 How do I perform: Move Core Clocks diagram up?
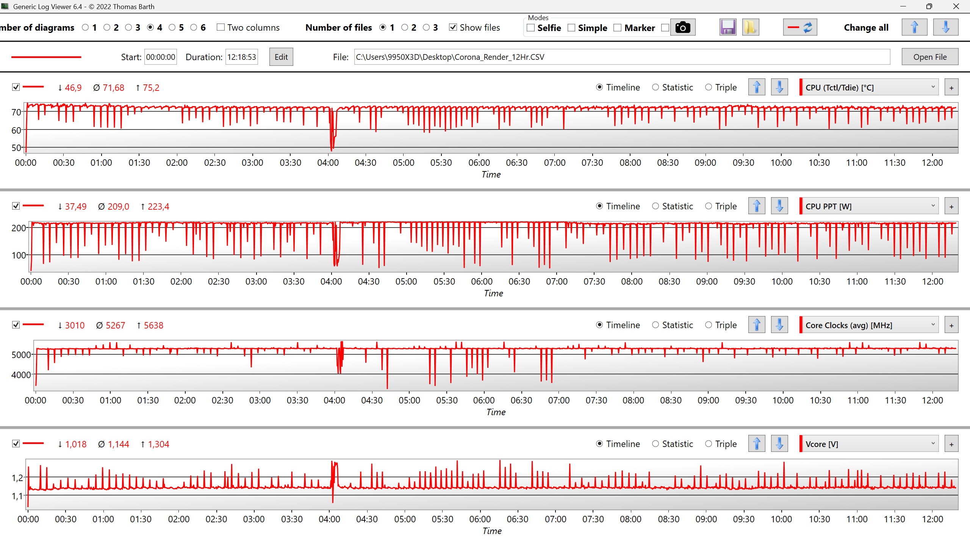tap(757, 325)
